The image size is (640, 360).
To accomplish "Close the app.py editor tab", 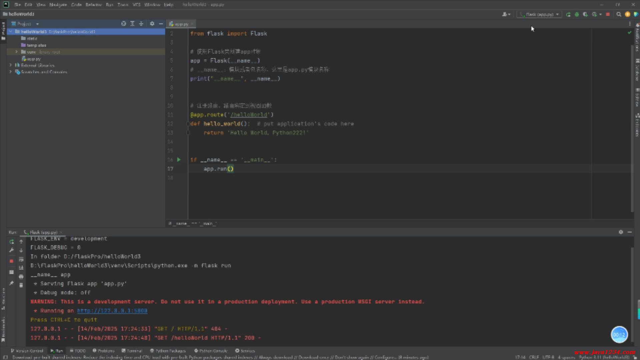I will pos(192,24).
